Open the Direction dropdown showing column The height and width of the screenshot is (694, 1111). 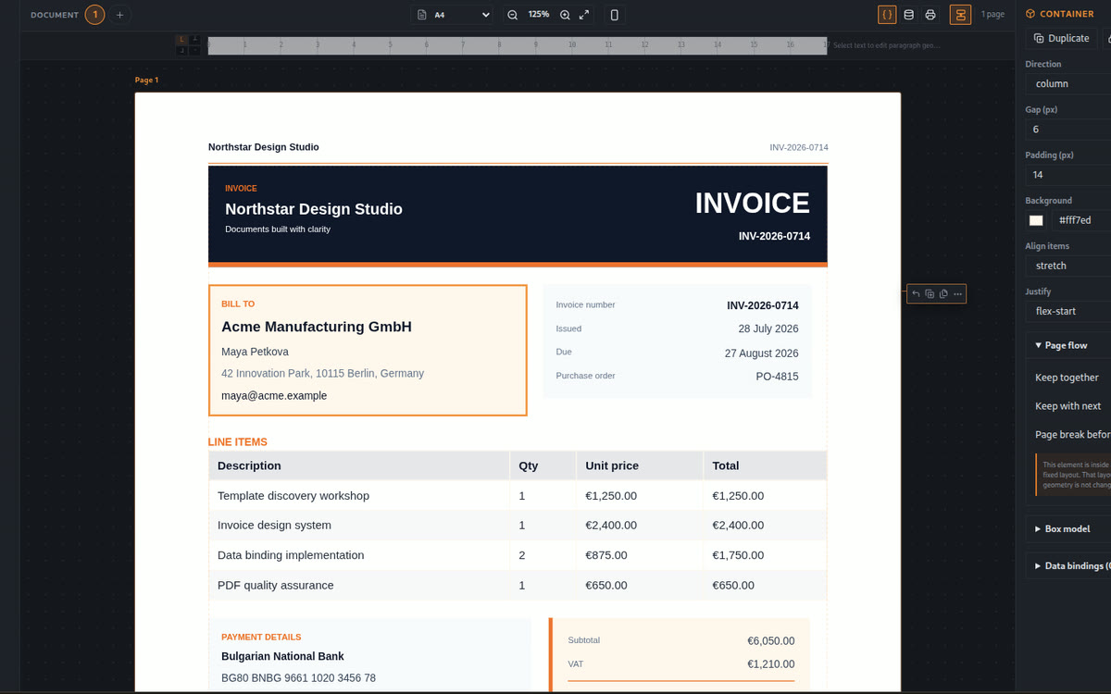coord(1068,83)
